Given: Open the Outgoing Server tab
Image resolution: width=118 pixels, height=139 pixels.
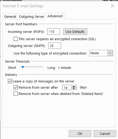Looking at the screenshot, I should pos(32,16).
